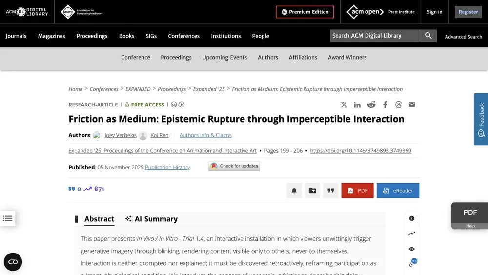Open the Journals menu
Image resolution: width=488 pixels, height=275 pixels.
click(16, 36)
